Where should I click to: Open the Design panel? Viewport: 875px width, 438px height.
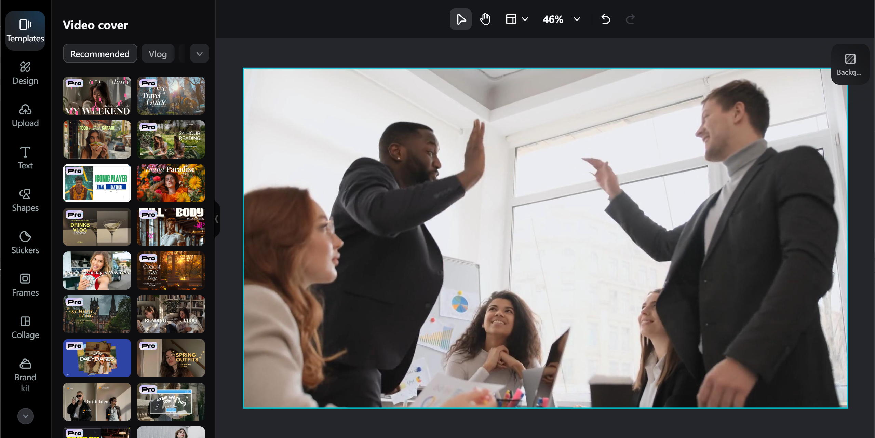point(25,73)
